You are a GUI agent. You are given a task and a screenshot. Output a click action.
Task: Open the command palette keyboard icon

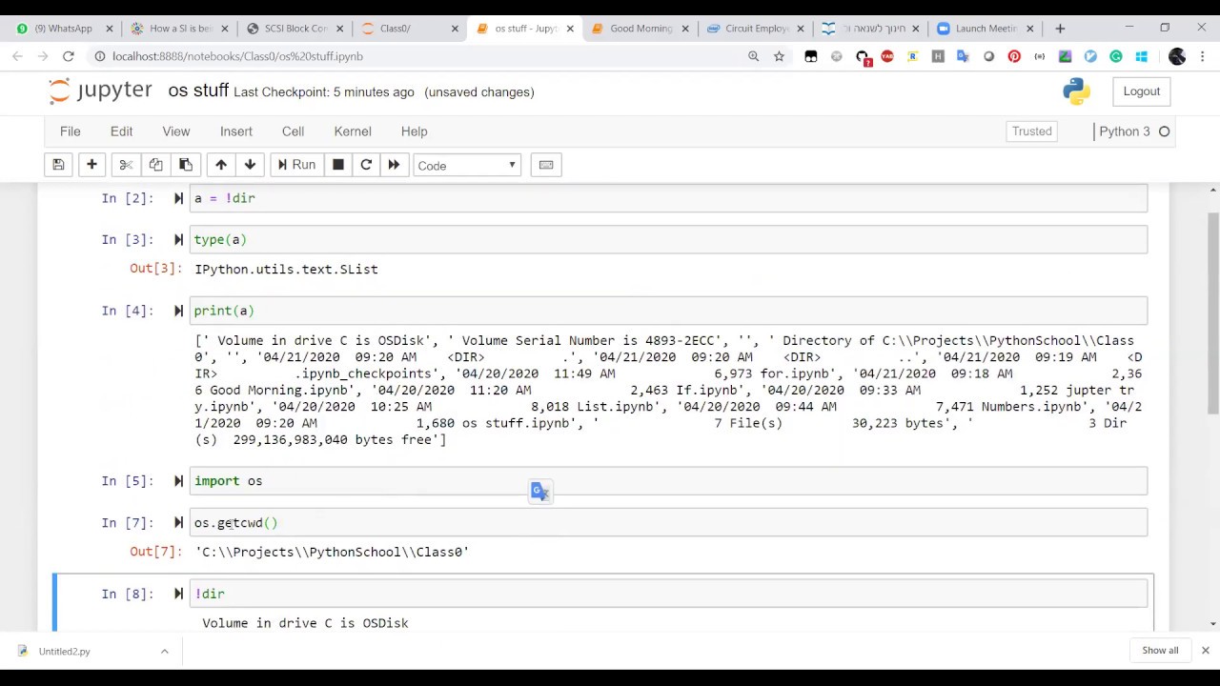pos(546,165)
